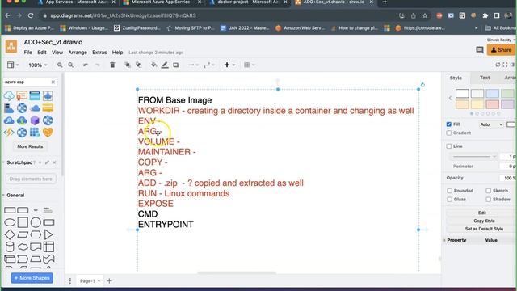Enable the Gradient checkbox

449,133
